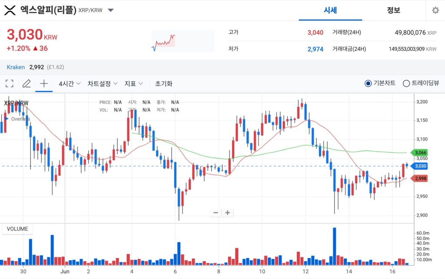Expand the 차트설정 dropdown

pos(102,83)
